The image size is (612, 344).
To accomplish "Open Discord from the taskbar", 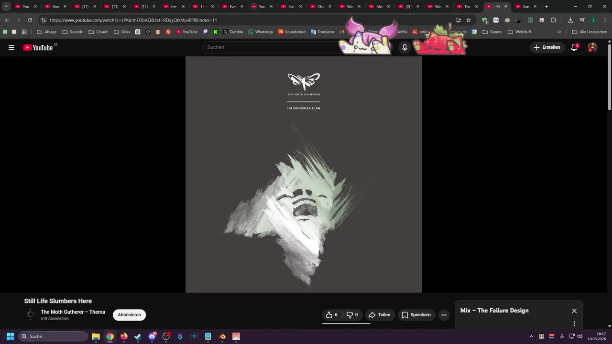I will point(152,336).
